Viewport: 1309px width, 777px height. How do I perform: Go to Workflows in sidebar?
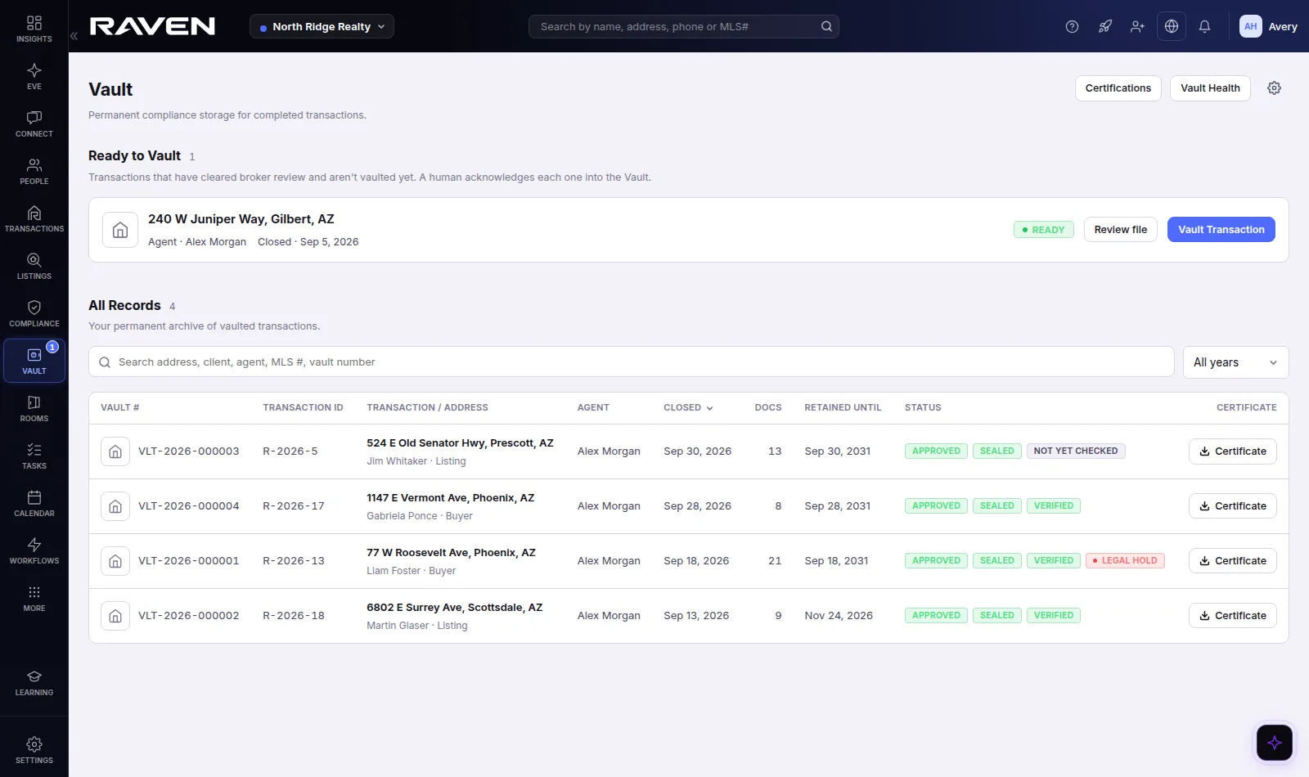click(34, 550)
